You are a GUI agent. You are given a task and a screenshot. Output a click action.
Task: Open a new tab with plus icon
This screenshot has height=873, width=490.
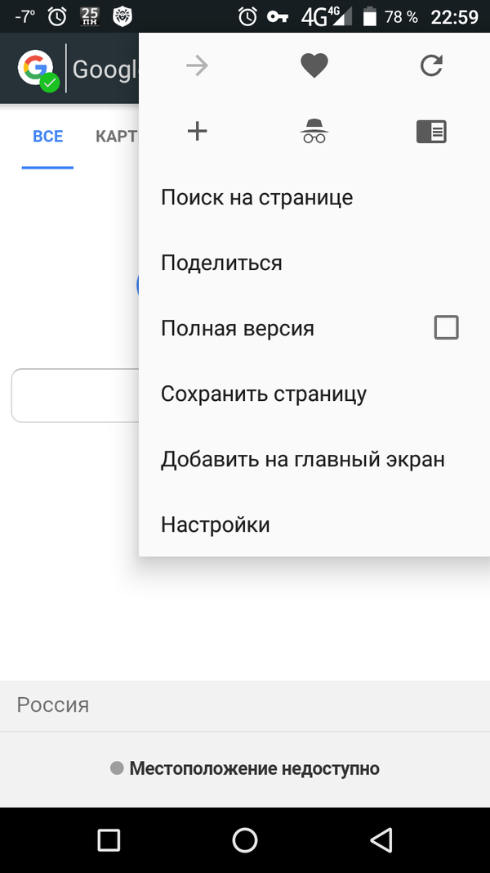197,132
